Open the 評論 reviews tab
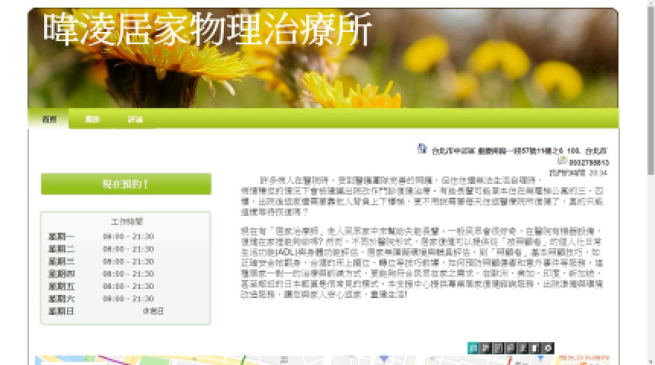 136,119
